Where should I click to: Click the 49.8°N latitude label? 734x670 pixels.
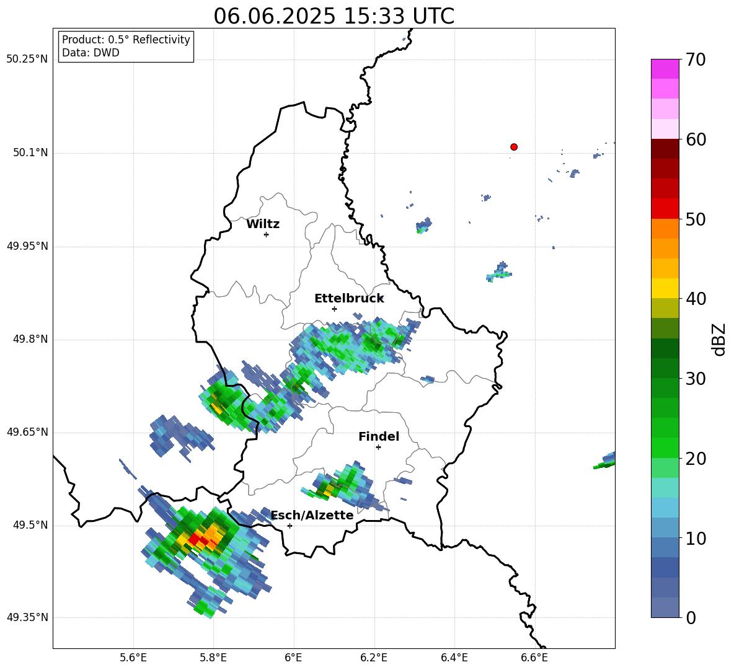pyautogui.click(x=30, y=339)
